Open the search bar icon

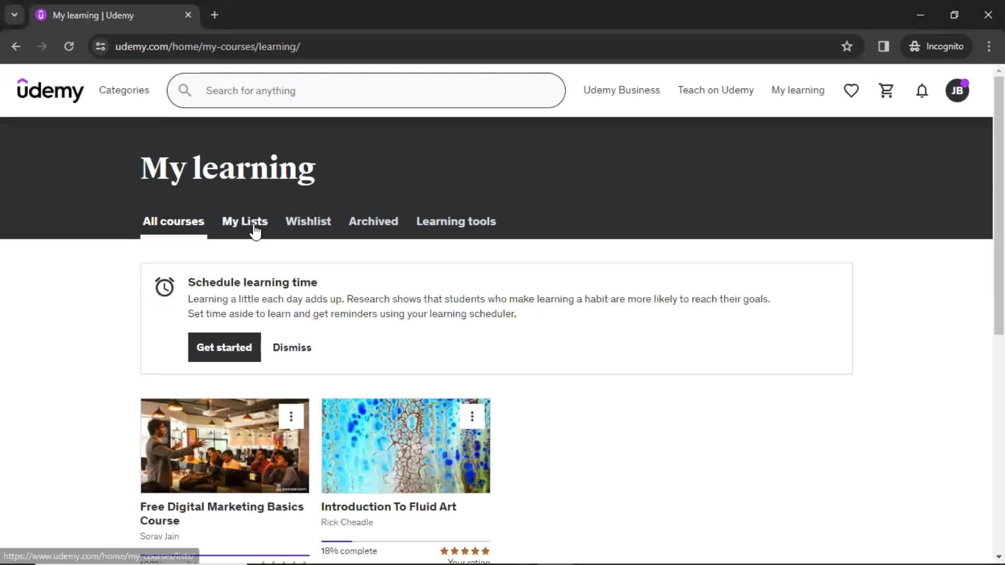[185, 91]
